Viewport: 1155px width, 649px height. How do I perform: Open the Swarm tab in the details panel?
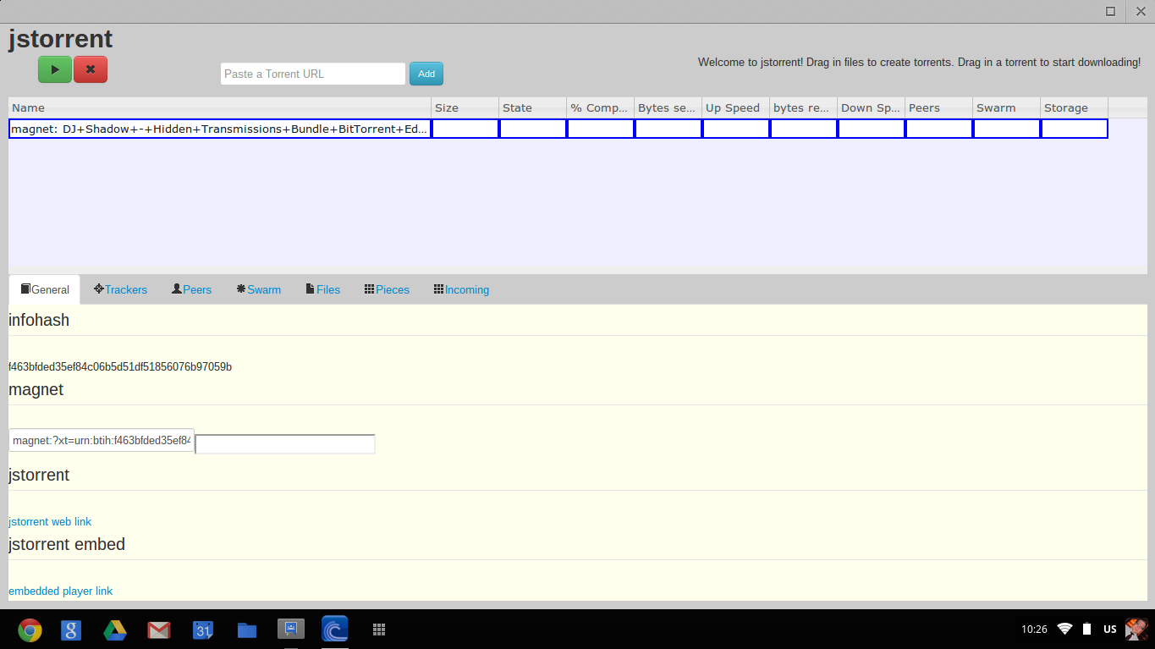(259, 289)
